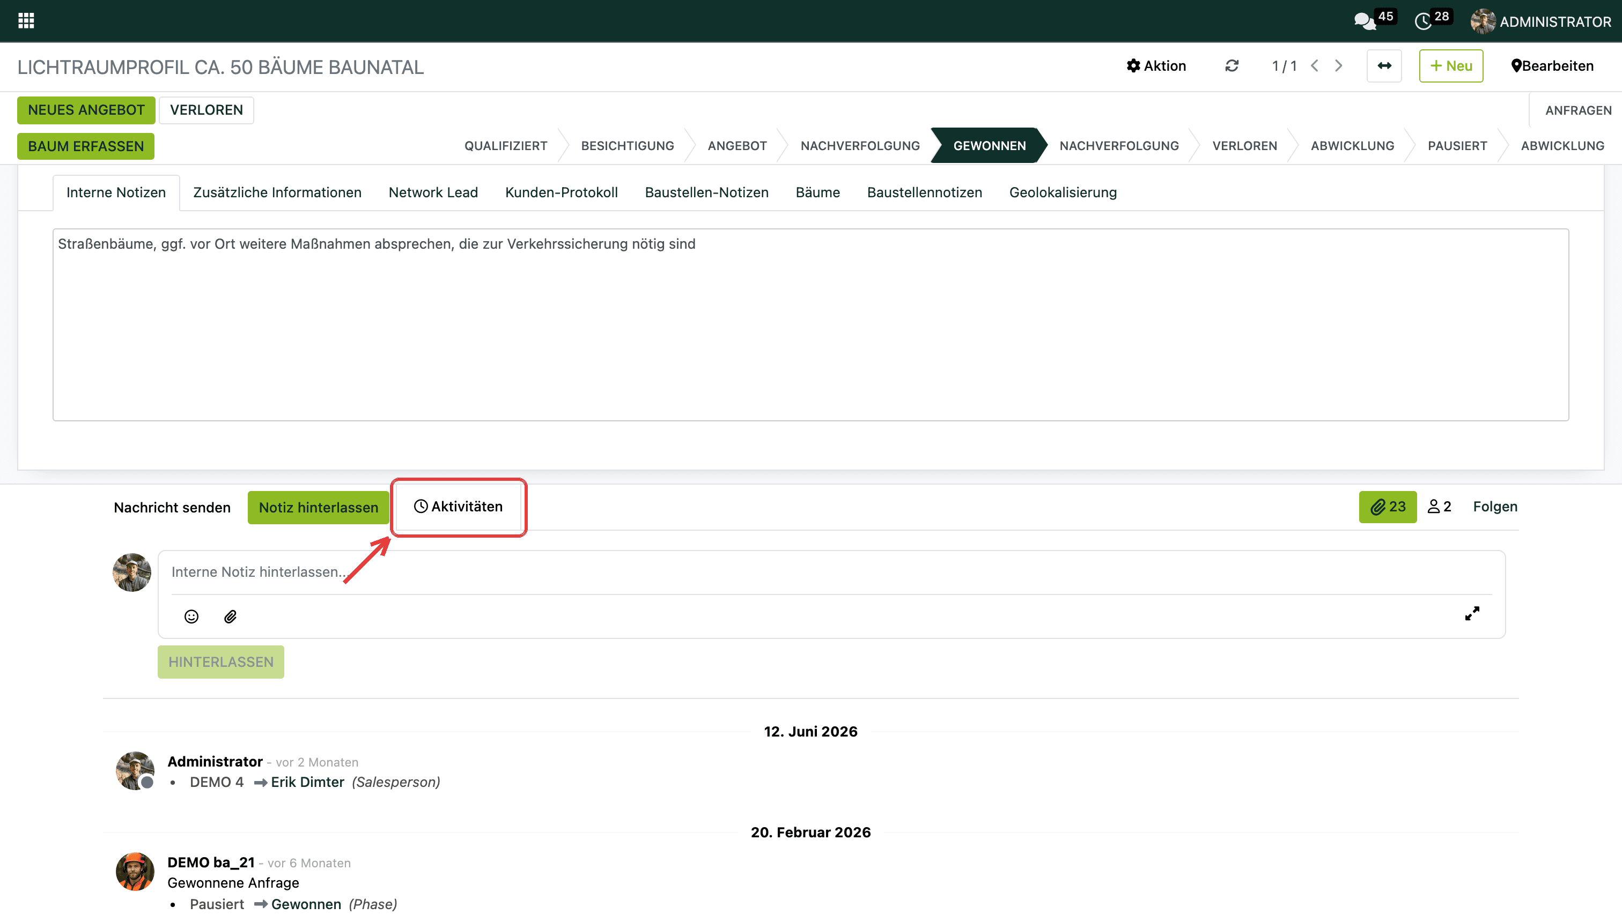Click the NEUES ANGEBOT button
The height and width of the screenshot is (922, 1622).
tap(86, 110)
